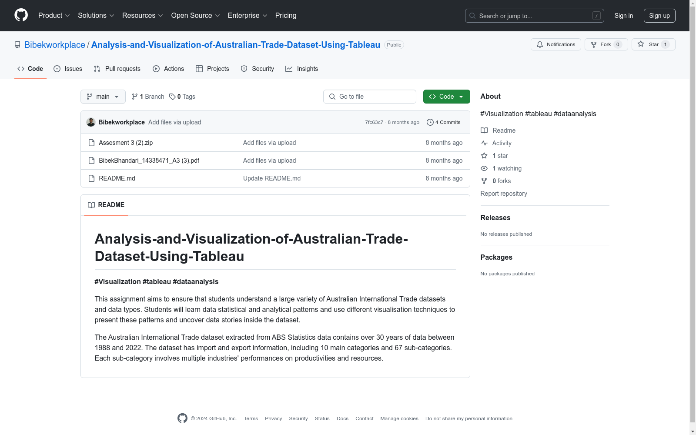Screen dimensions: 696x435
Task: Open the Privacy footer link
Action: 274,418
